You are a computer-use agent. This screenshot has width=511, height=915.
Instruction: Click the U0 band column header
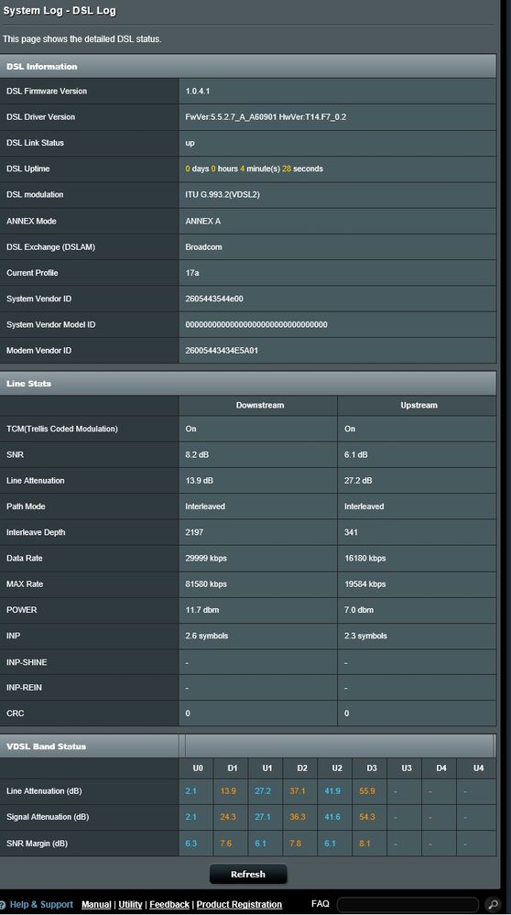coord(198,768)
